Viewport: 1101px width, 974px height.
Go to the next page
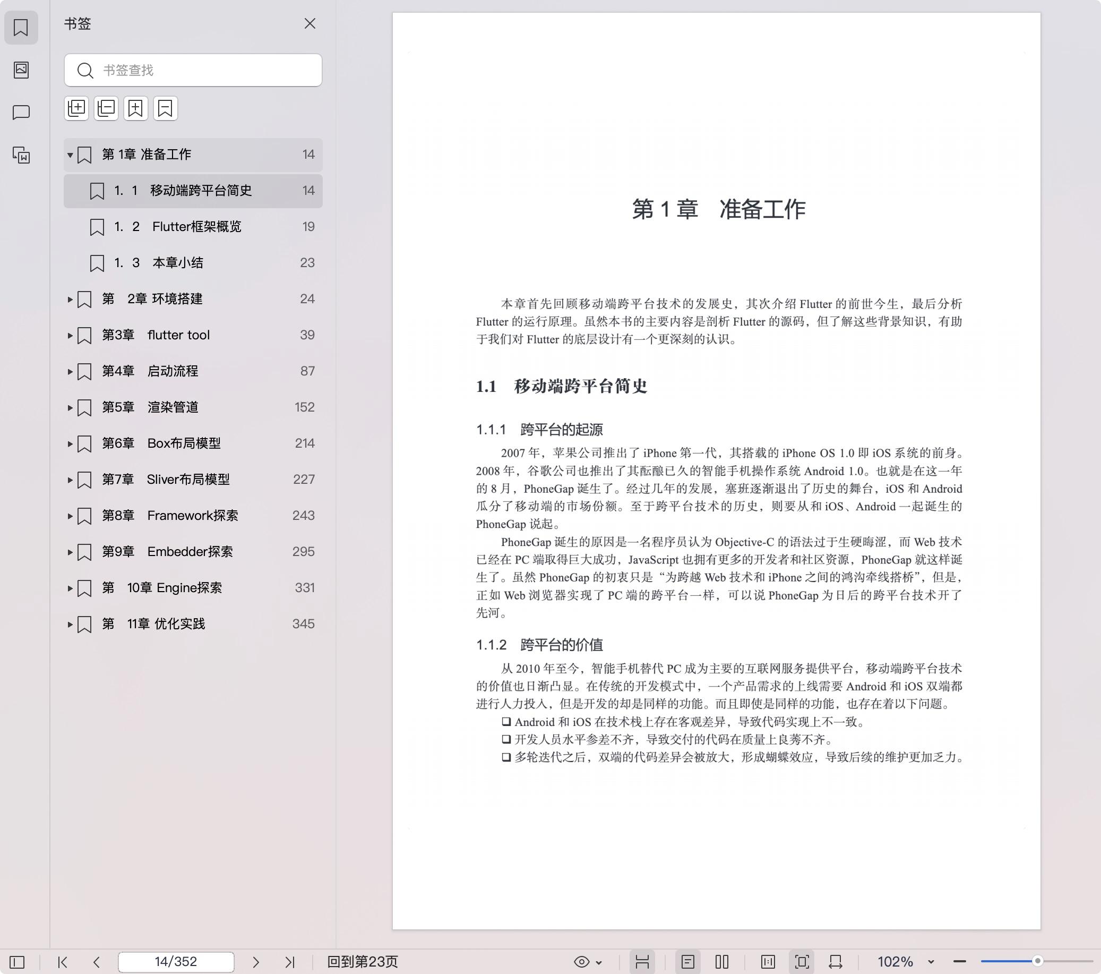click(256, 962)
